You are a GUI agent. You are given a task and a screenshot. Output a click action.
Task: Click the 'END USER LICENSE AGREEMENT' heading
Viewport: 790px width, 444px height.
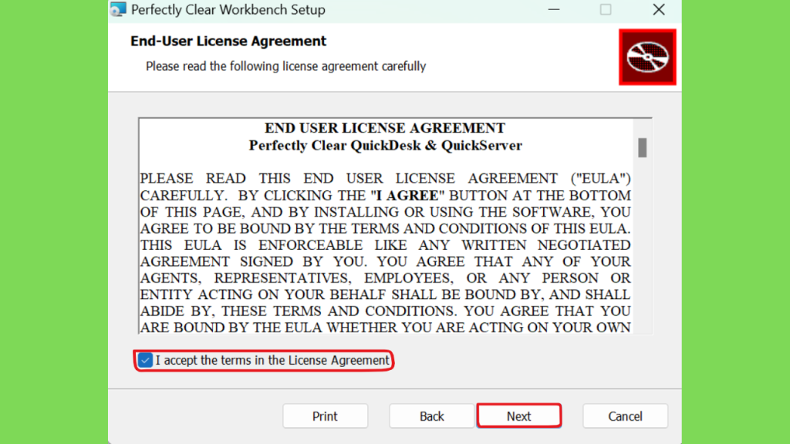(x=385, y=128)
